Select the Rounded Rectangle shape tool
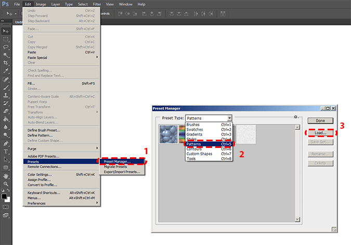This screenshot has height=245, width=351. coord(6,168)
